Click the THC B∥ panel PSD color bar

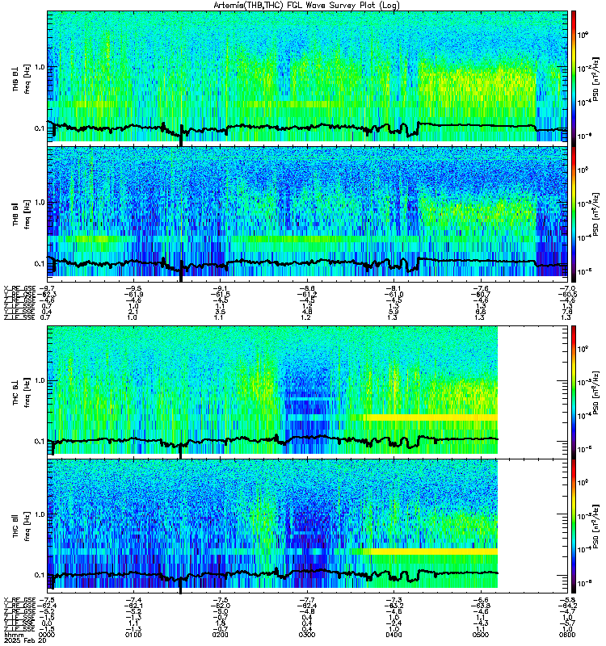click(x=574, y=526)
